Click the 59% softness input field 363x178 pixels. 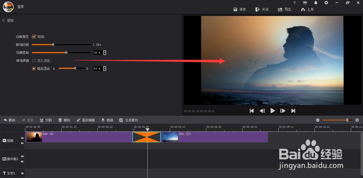(98, 53)
